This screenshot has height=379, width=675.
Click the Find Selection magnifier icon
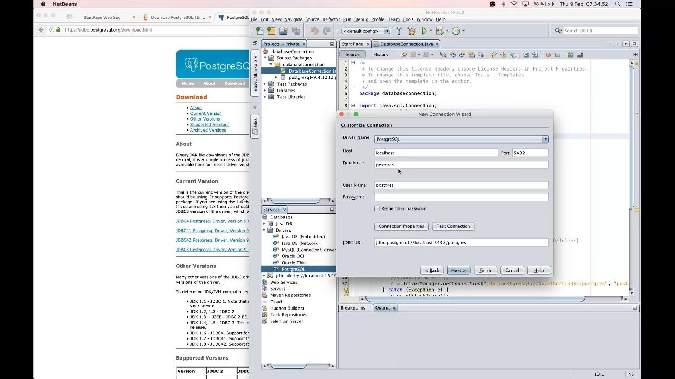[443, 54]
